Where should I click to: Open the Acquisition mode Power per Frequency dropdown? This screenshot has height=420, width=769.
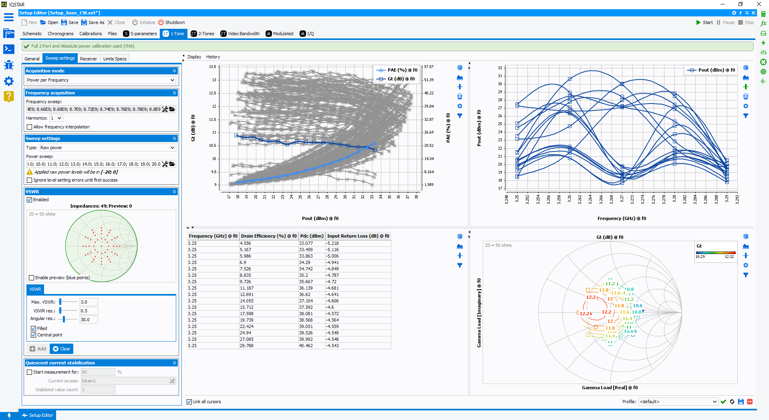coord(101,80)
